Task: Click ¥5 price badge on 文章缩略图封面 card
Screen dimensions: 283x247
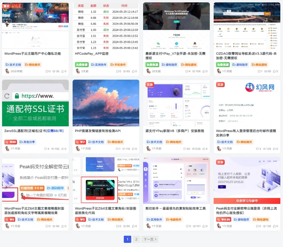Action: [x=10, y=220]
